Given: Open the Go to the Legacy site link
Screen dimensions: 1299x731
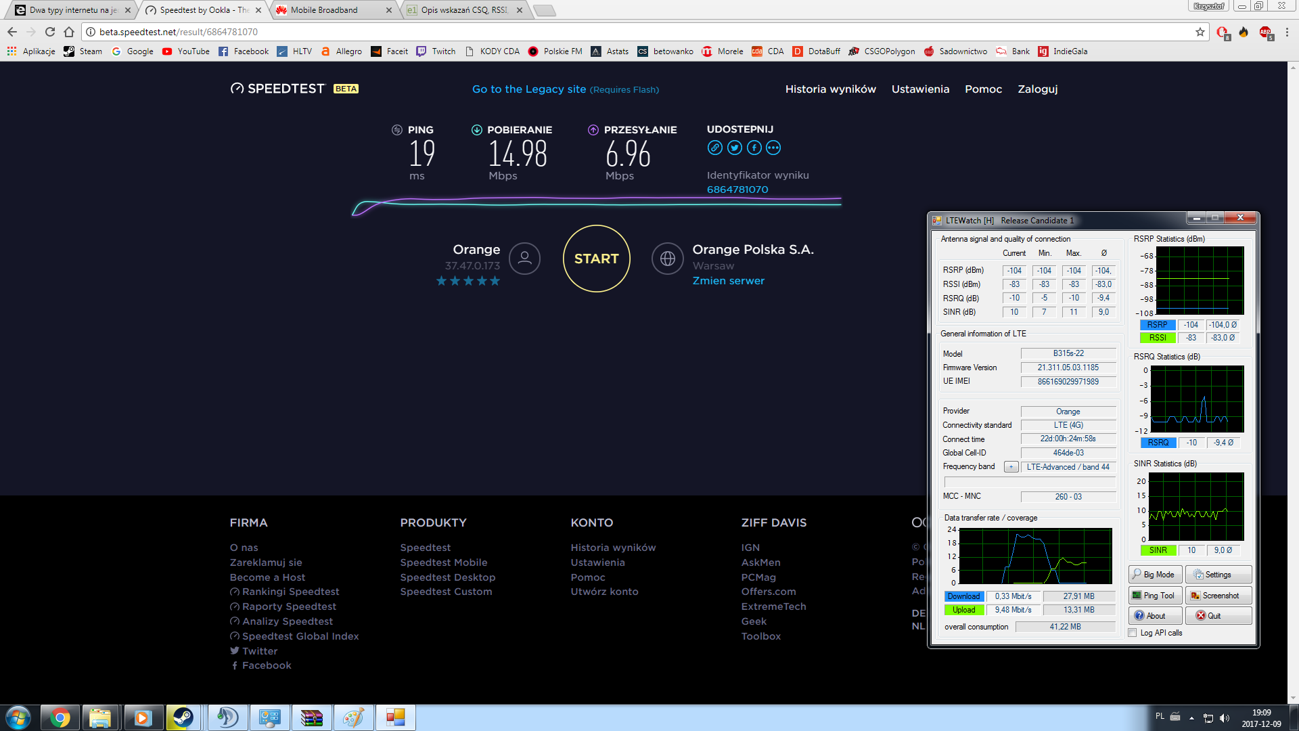Looking at the screenshot, I should click(x=566, y=89).
